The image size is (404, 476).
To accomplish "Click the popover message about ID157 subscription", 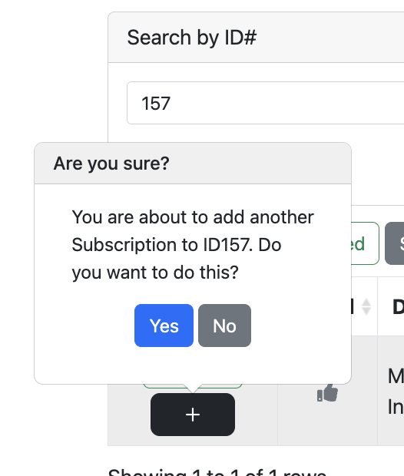I will (193, 245).
